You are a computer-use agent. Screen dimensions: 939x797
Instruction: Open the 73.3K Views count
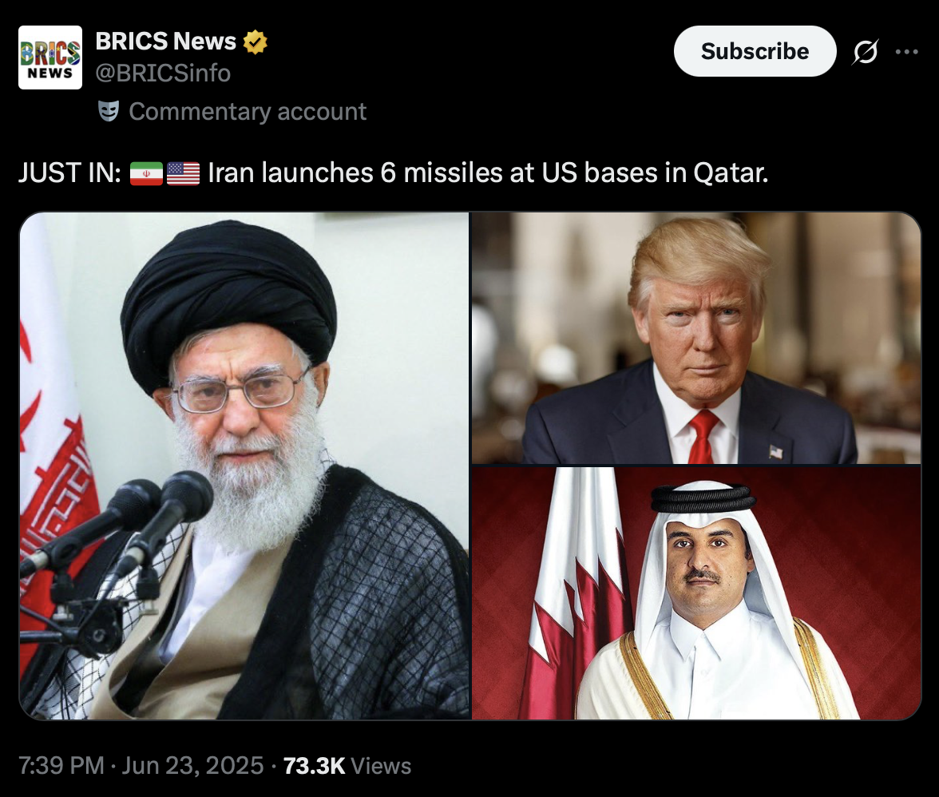click(347, 766)
